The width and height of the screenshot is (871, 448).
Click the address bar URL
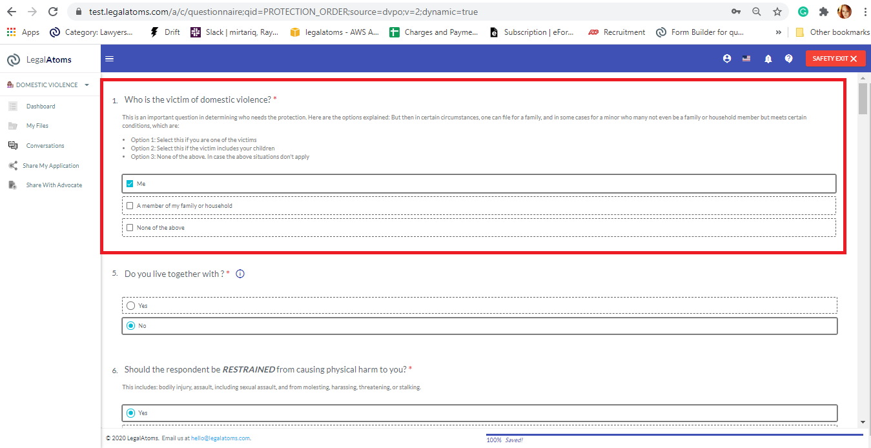click(283, 12)
